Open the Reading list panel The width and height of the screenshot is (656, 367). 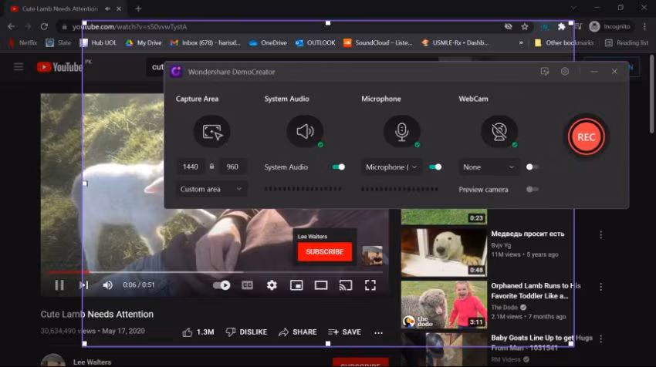pos(627,42)
